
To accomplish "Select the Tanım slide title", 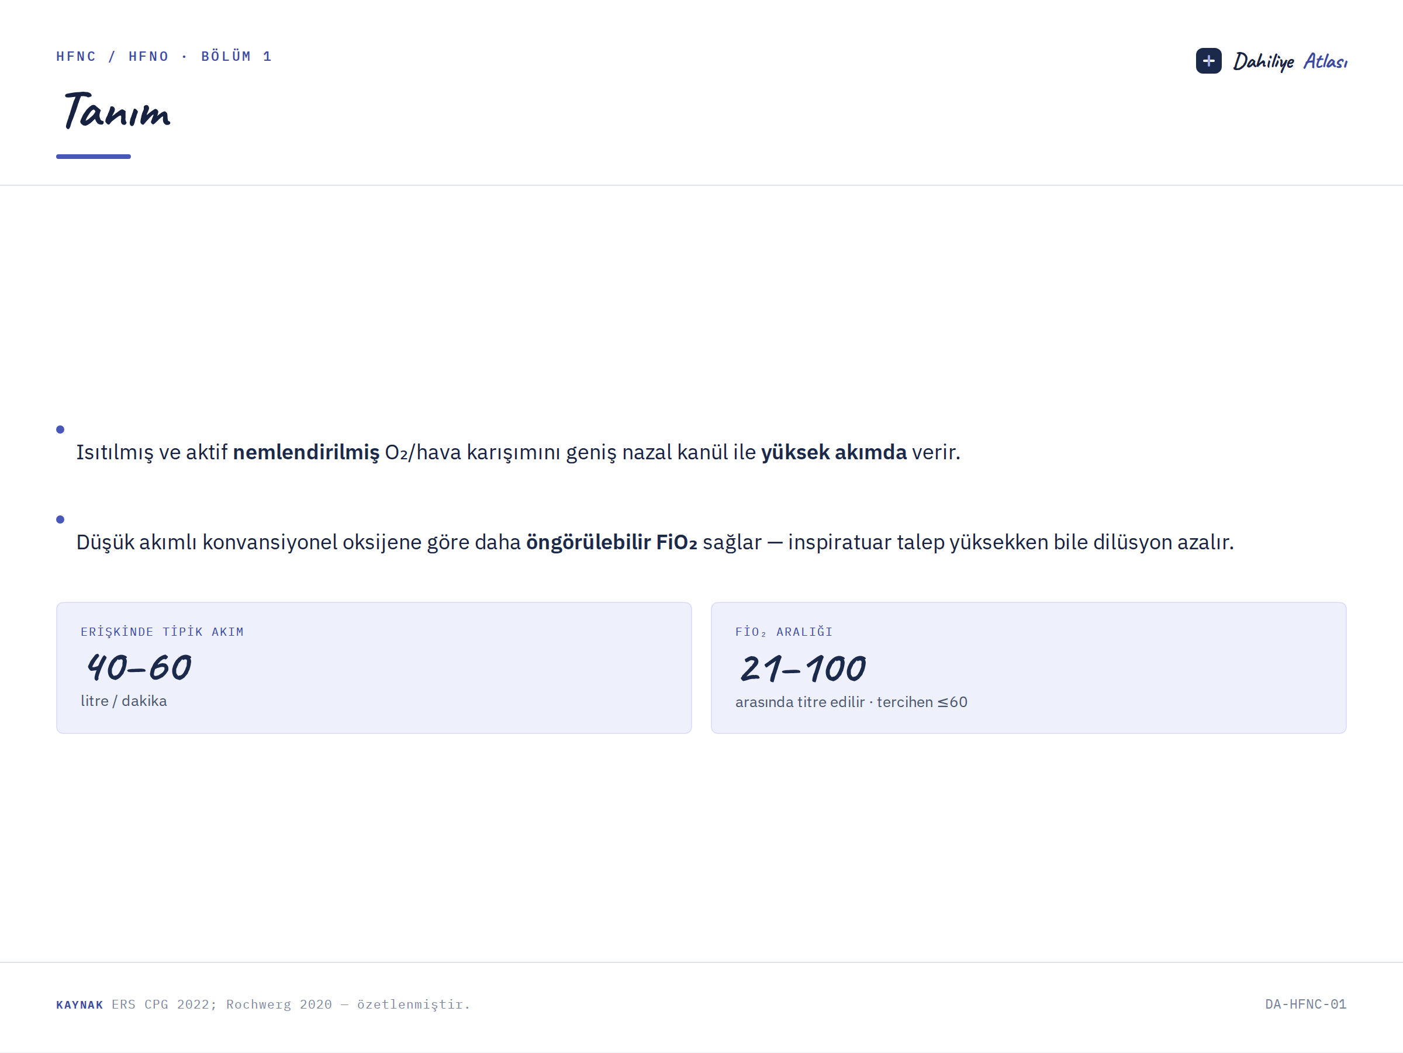I will pyautogui.click(x=118, y=110).
